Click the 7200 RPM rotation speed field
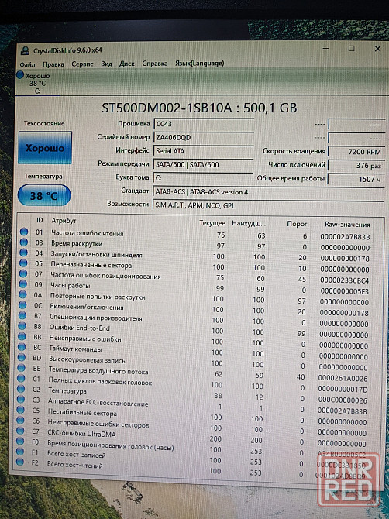The image size is (389, 519). (x=356, y=152)
